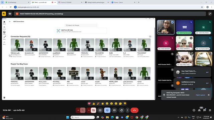Dismiss the raised hands notification
The height and width of the screenshot is (120, 214).
click(x=209, y=95)
